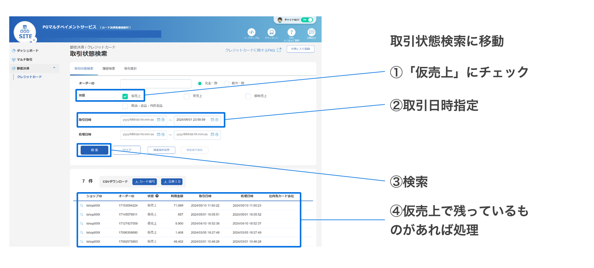The image size is (594, 268).
Task: Click the オーダーID input field
Action: [156, 83]
